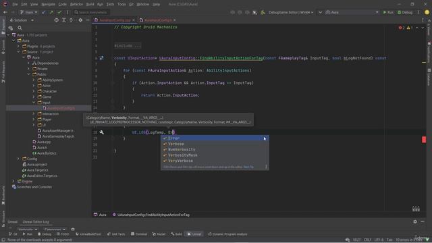Click Select Opened File target icon
Image resolution: width=432 pixels, height=243 pixels.
click(x=56, y=20)
